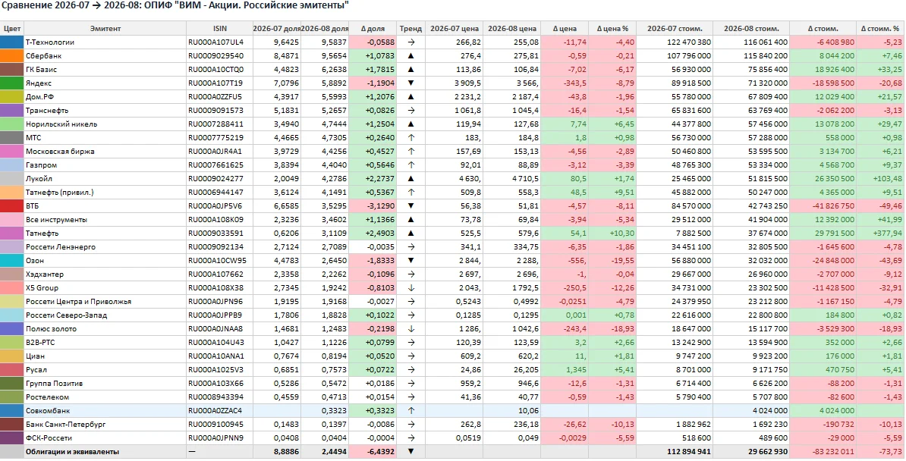The width and height of the screenshot is (906, 461).
Task: Click the -19,55 price change for Озон
Action: pos(612,261)
